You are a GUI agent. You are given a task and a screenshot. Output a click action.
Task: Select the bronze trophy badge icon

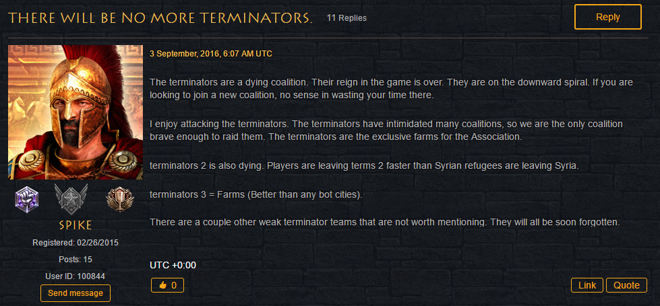coord(119,199)
